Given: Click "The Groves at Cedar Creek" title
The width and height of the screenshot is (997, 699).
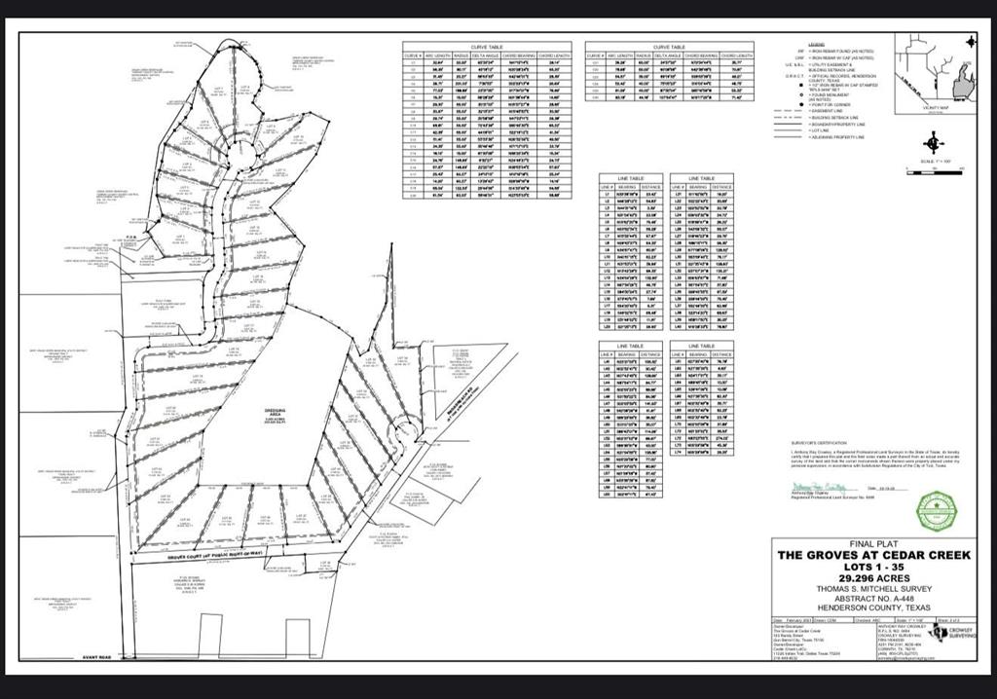Looking at the screenshot, I should coord(872,554).
